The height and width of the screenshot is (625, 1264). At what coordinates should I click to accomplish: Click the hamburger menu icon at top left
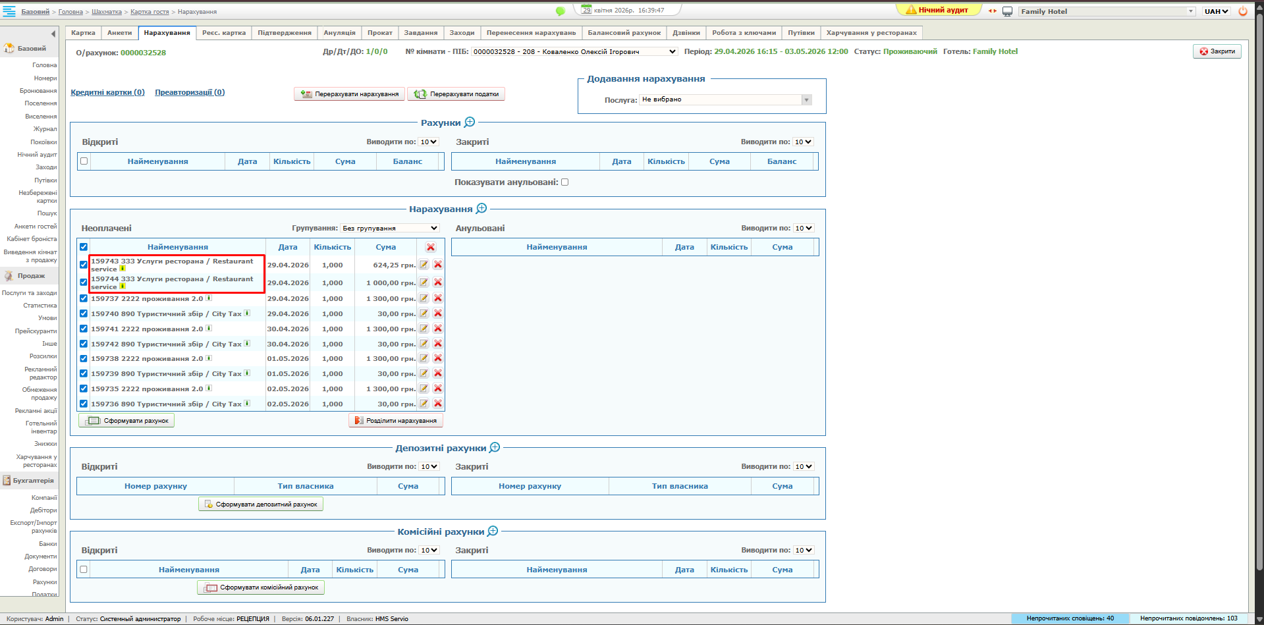click(x=9, y=11)
